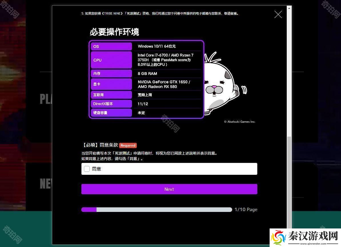This screenshot has height=247, width=341.
Task: Click the NVIDIA GeForce GTX 1650 value
Action: (164, 84)
